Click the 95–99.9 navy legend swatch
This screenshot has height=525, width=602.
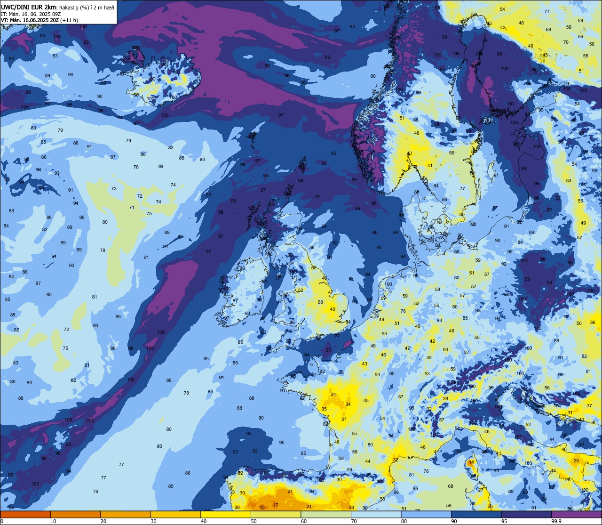[526, 514]
